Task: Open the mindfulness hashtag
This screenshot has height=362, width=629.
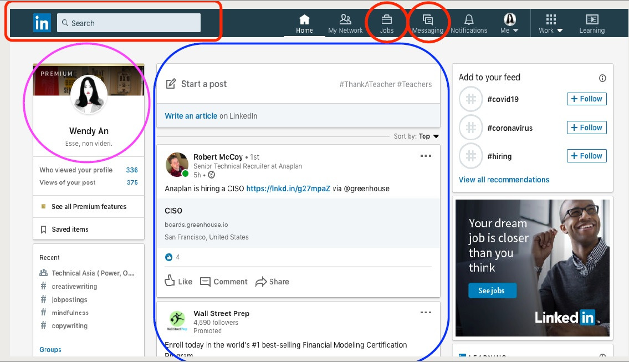Action: point(70,313)
